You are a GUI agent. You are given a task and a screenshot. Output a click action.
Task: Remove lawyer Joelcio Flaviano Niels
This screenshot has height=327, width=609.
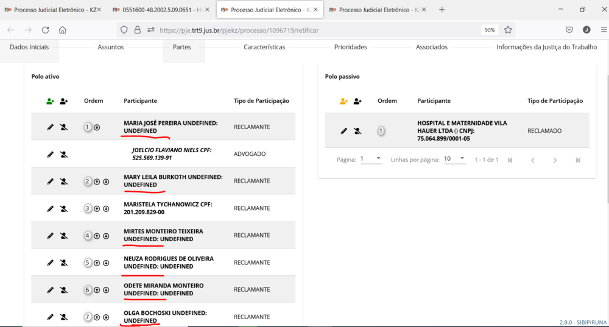pos(64,154)
